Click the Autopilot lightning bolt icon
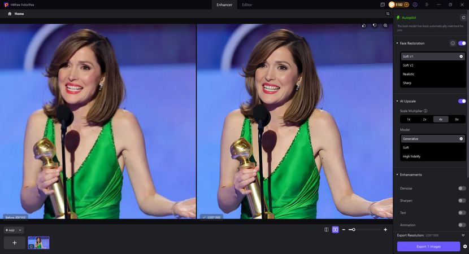The width and height of the screenshot is (469, 254). (x=398, y=17)
